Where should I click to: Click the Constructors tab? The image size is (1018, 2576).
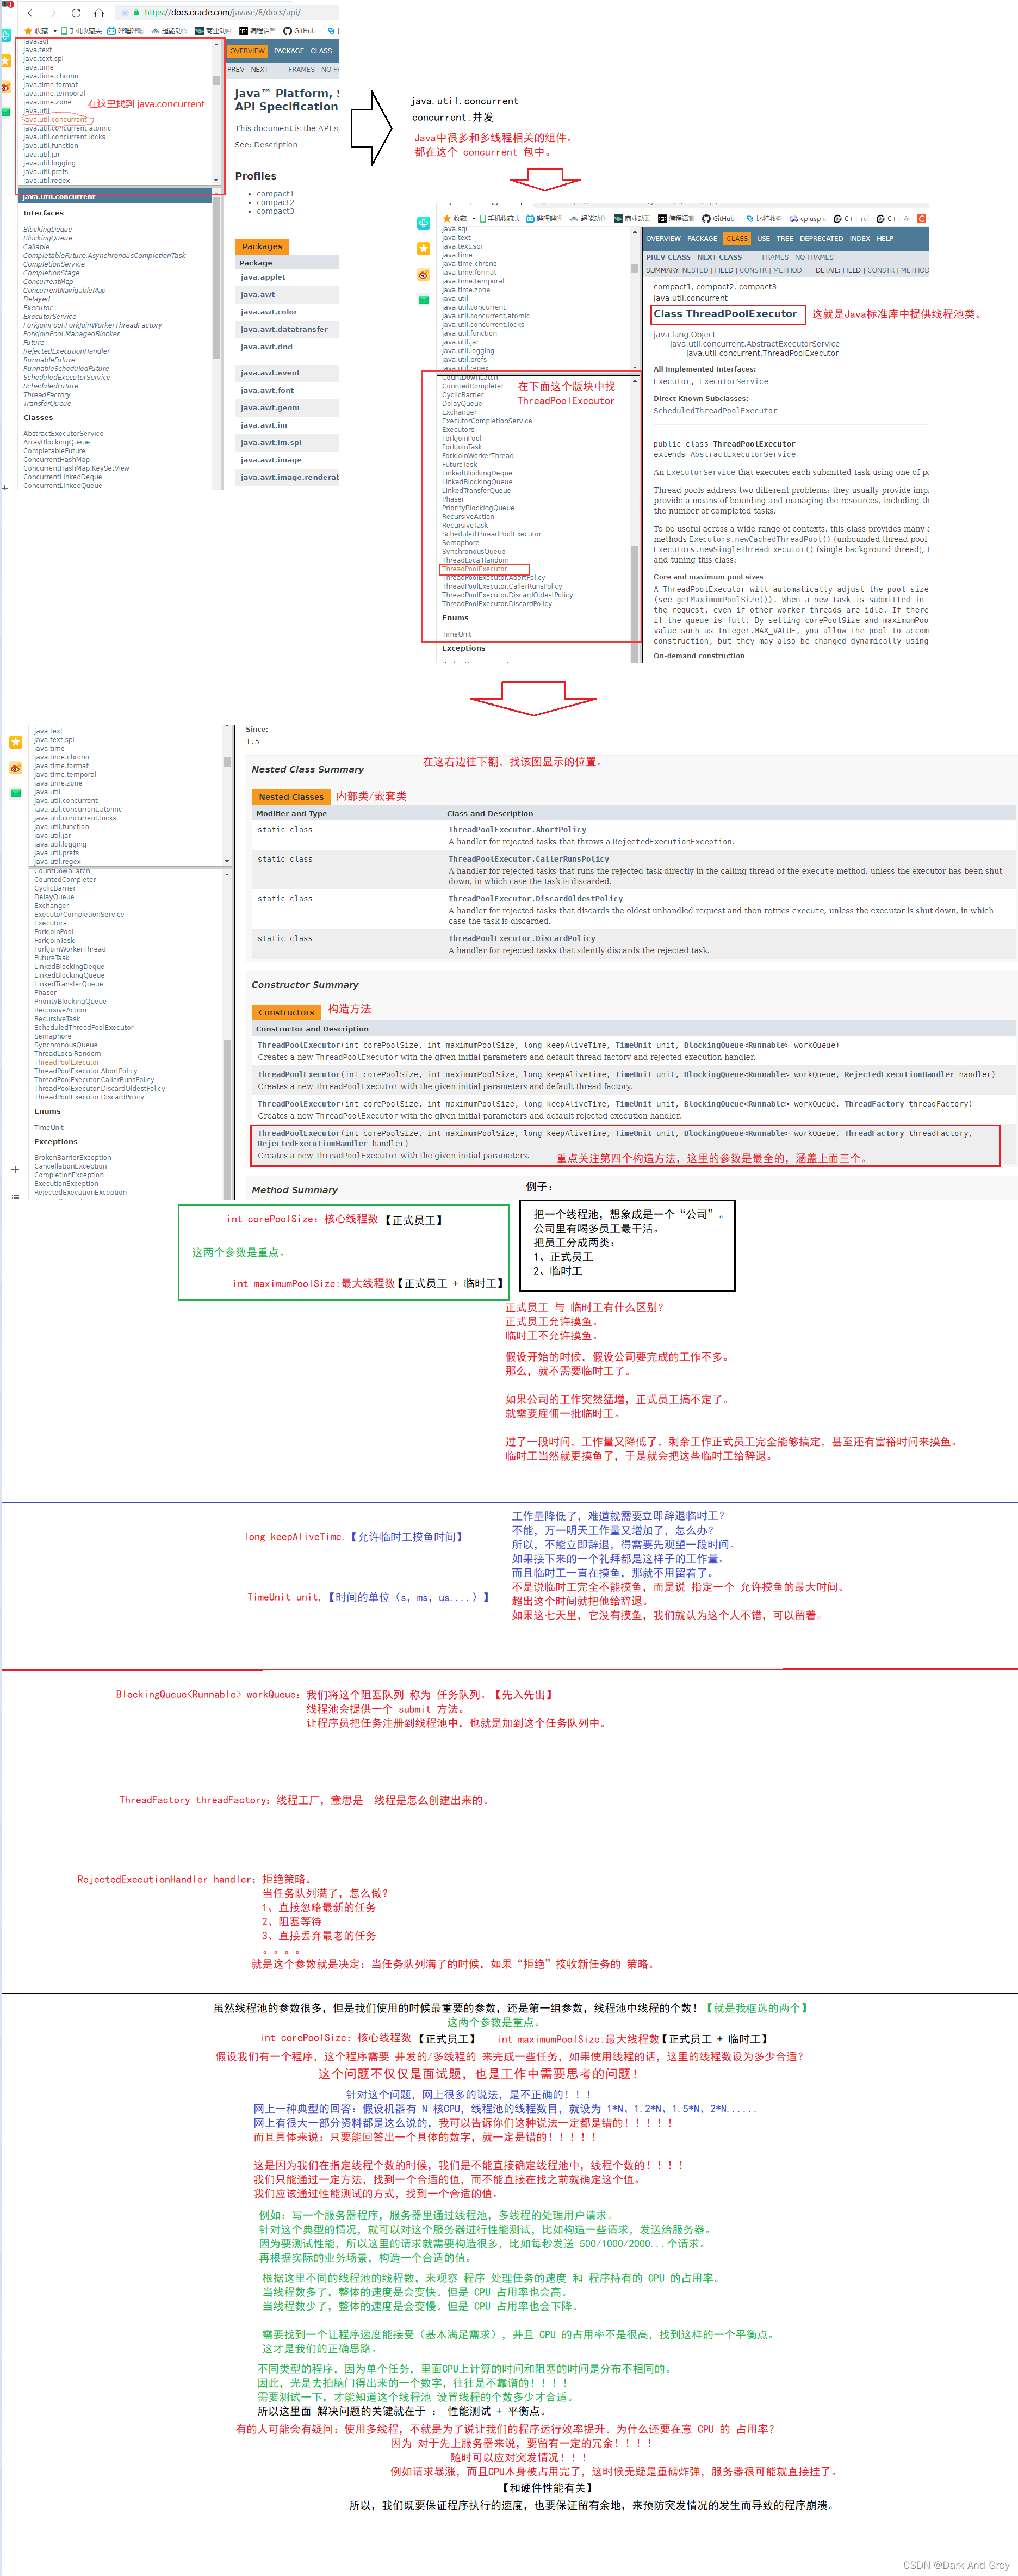[x=286, y=1012]
